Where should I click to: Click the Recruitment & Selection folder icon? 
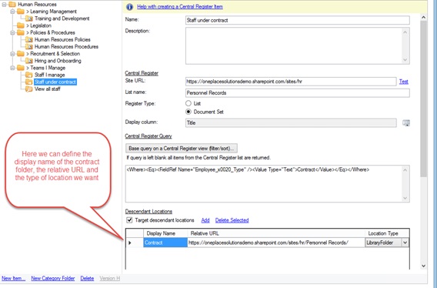21,54
